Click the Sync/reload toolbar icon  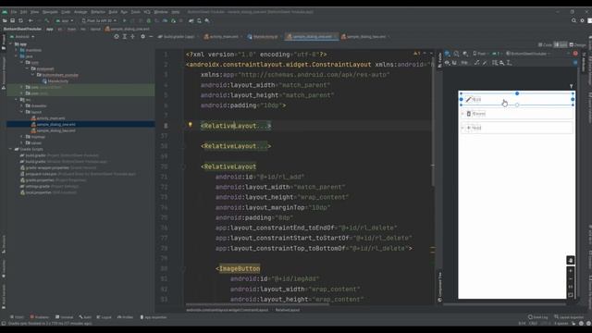pyautogui.click(x=20, y=20)
